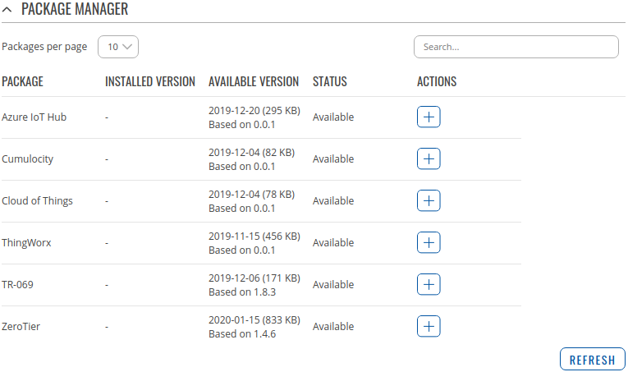The width and height of the screenshot is (628, 372).
Task: Click the Refresh button
Action: point(592,360)
